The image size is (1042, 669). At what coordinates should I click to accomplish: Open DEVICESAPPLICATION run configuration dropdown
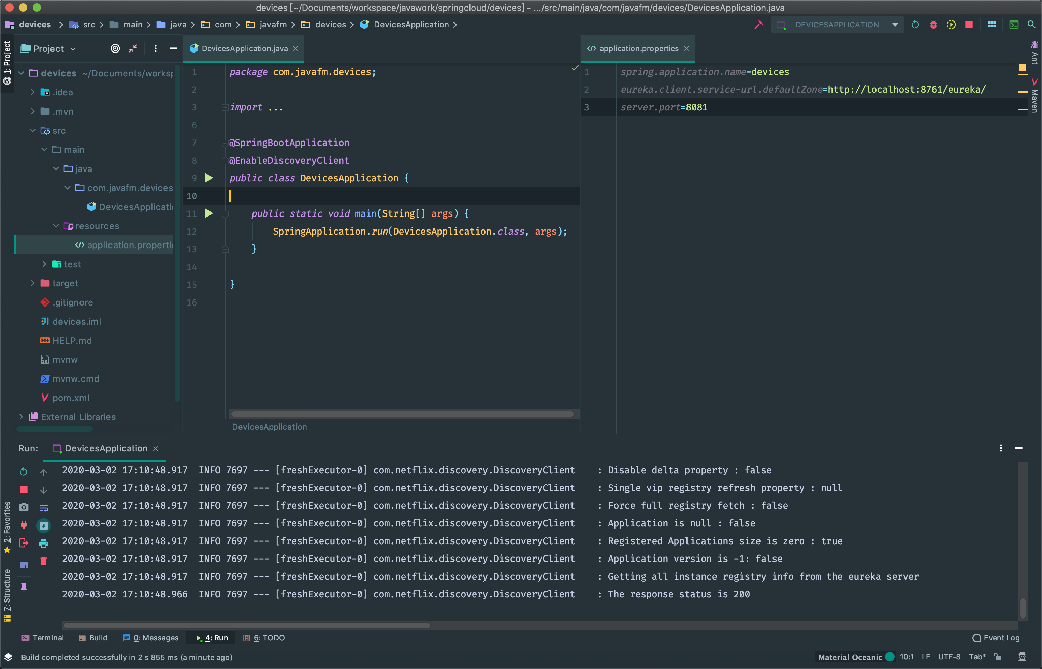pyautogui.click(x=895, y=25)
